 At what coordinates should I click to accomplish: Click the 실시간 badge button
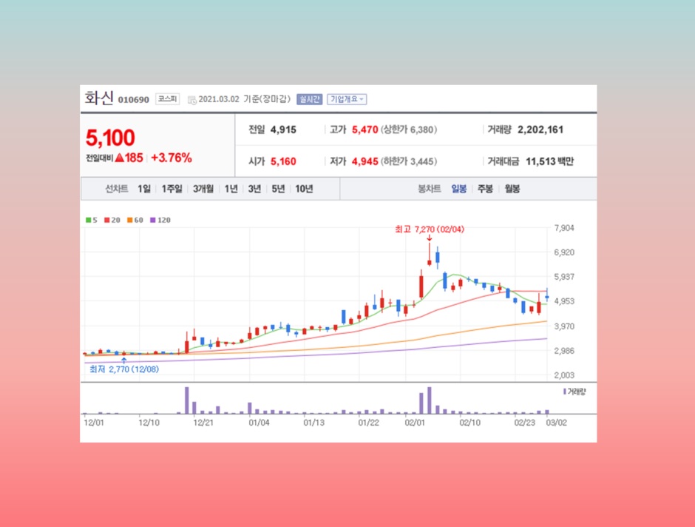(309, 99)
